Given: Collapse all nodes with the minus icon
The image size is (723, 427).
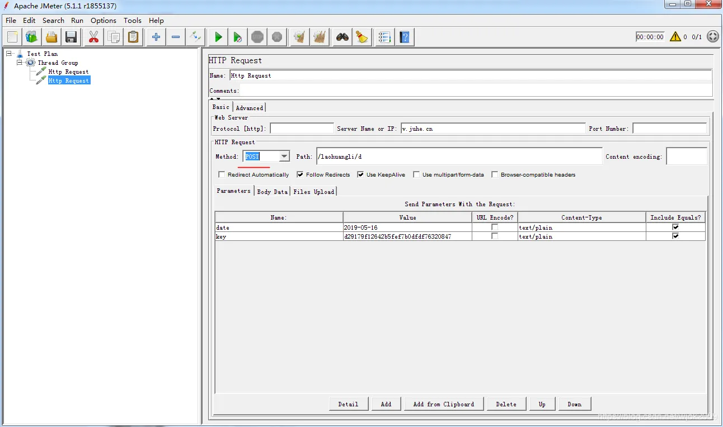Looking at the screenshot, I should click(x=176, y=37).
